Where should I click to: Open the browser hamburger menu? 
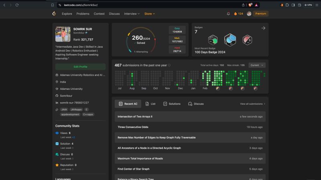317,5
